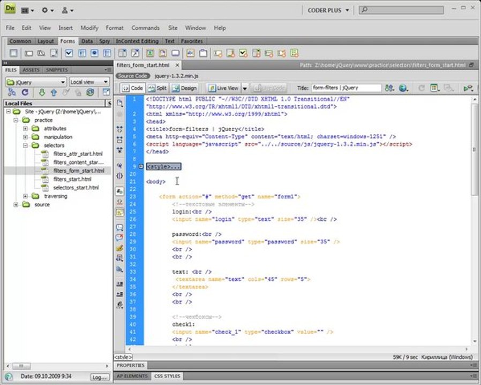
Task: Switch to the InContext Editing tab
Action: (x=137, y=41)
